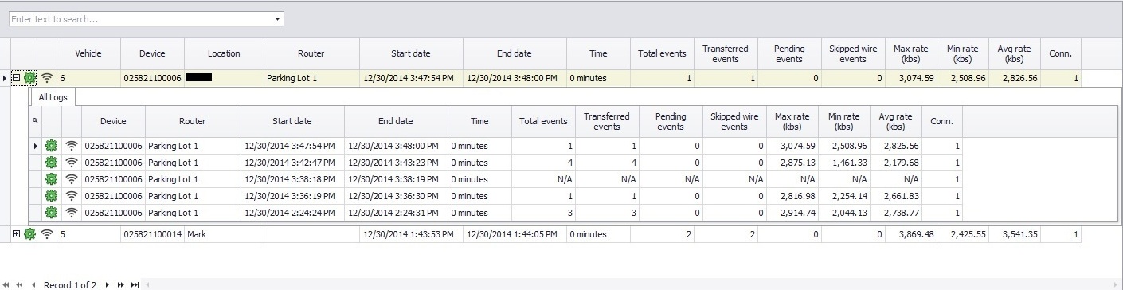This screenshot has height=290, width=1123.
Task: Click the green gear icon for vehicle 5
Action: pos(30,234)
